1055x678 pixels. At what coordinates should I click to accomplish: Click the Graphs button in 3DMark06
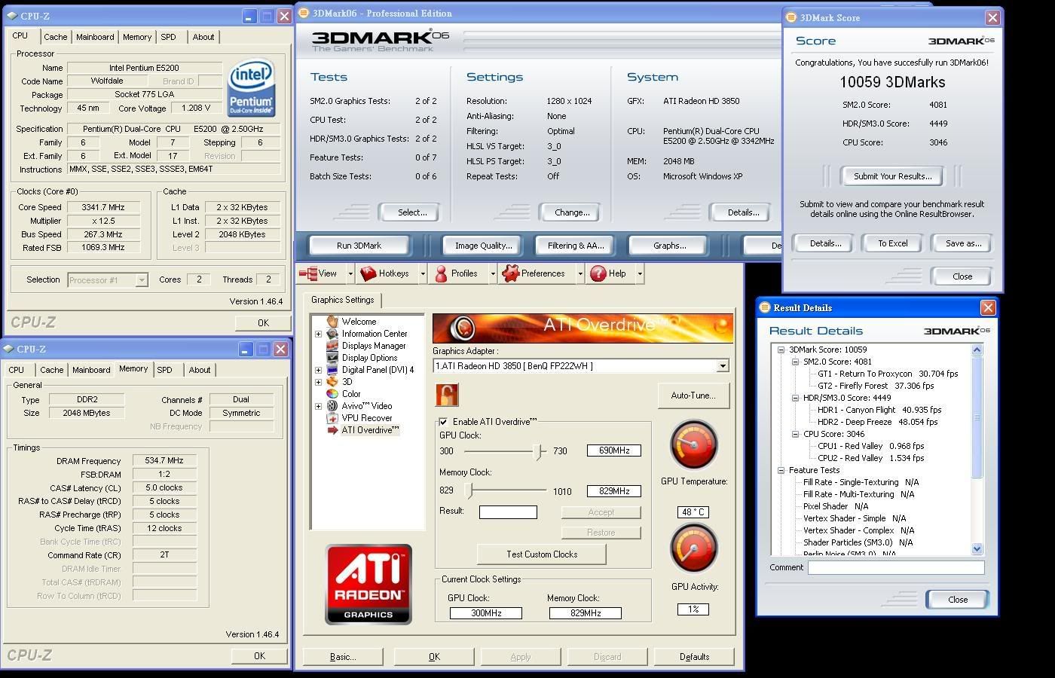click(x=669, y=246)
